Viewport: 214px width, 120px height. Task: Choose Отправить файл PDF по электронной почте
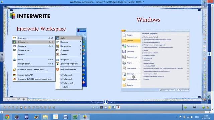(34, 79)
